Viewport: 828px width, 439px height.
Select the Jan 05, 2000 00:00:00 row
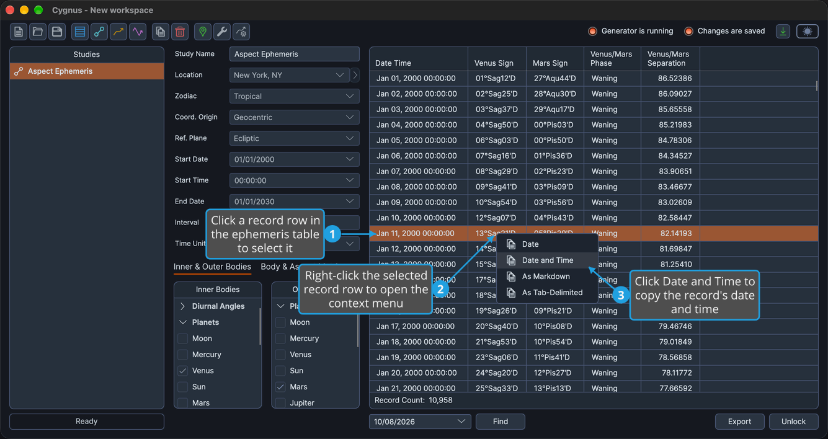click(594, 140)
